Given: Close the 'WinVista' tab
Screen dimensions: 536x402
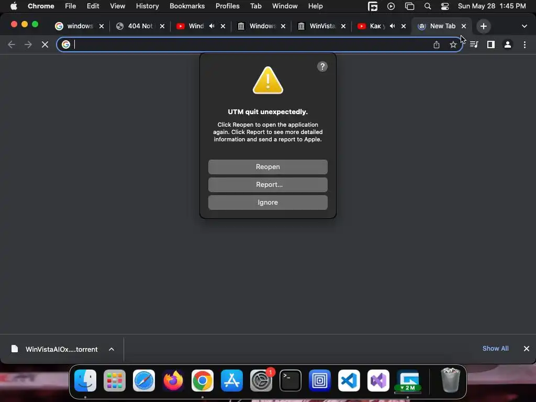Looking at the screenshot, I should 343,26.
